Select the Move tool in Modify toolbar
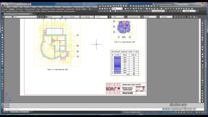This screenshot has width=208, height=117. [202, 32]
